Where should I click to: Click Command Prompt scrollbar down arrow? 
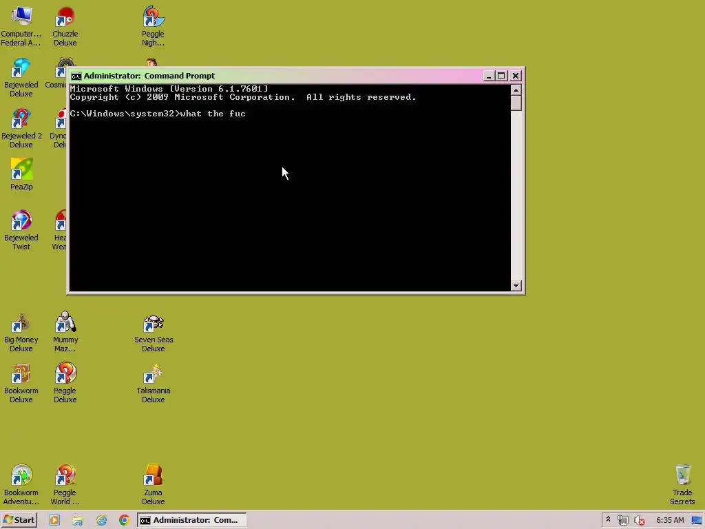pyautogui.click(x=516, y=286)
